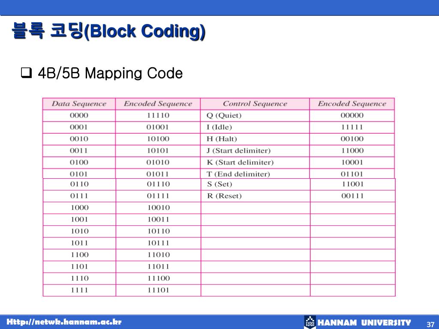Click encoded value 01001
439x329 pixels.
click(x=158, y=127)
